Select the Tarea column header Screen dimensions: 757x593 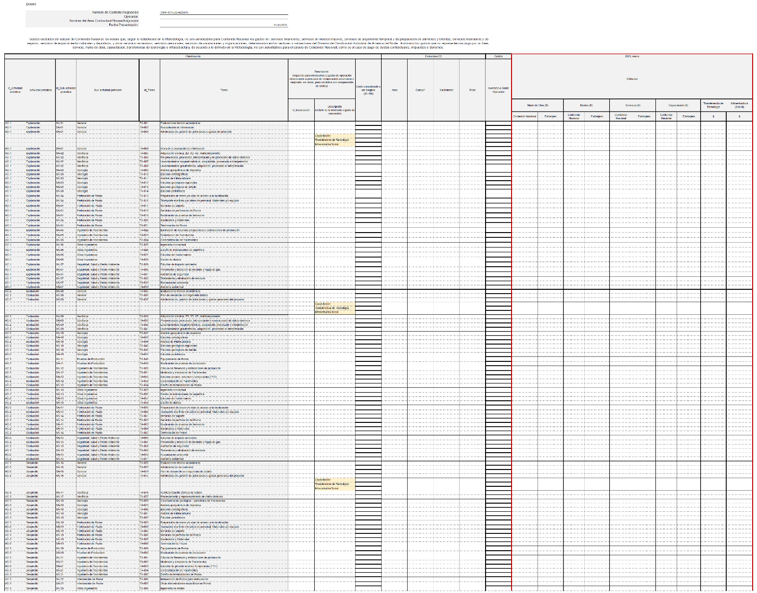[224, 90]
